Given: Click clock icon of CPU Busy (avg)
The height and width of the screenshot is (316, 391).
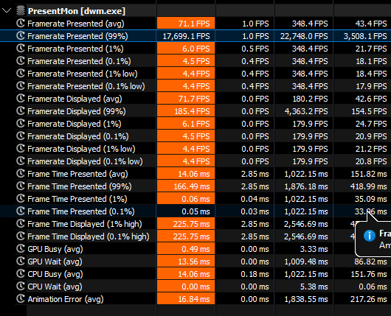Looking at the screenshot, I should pos(21,274).
